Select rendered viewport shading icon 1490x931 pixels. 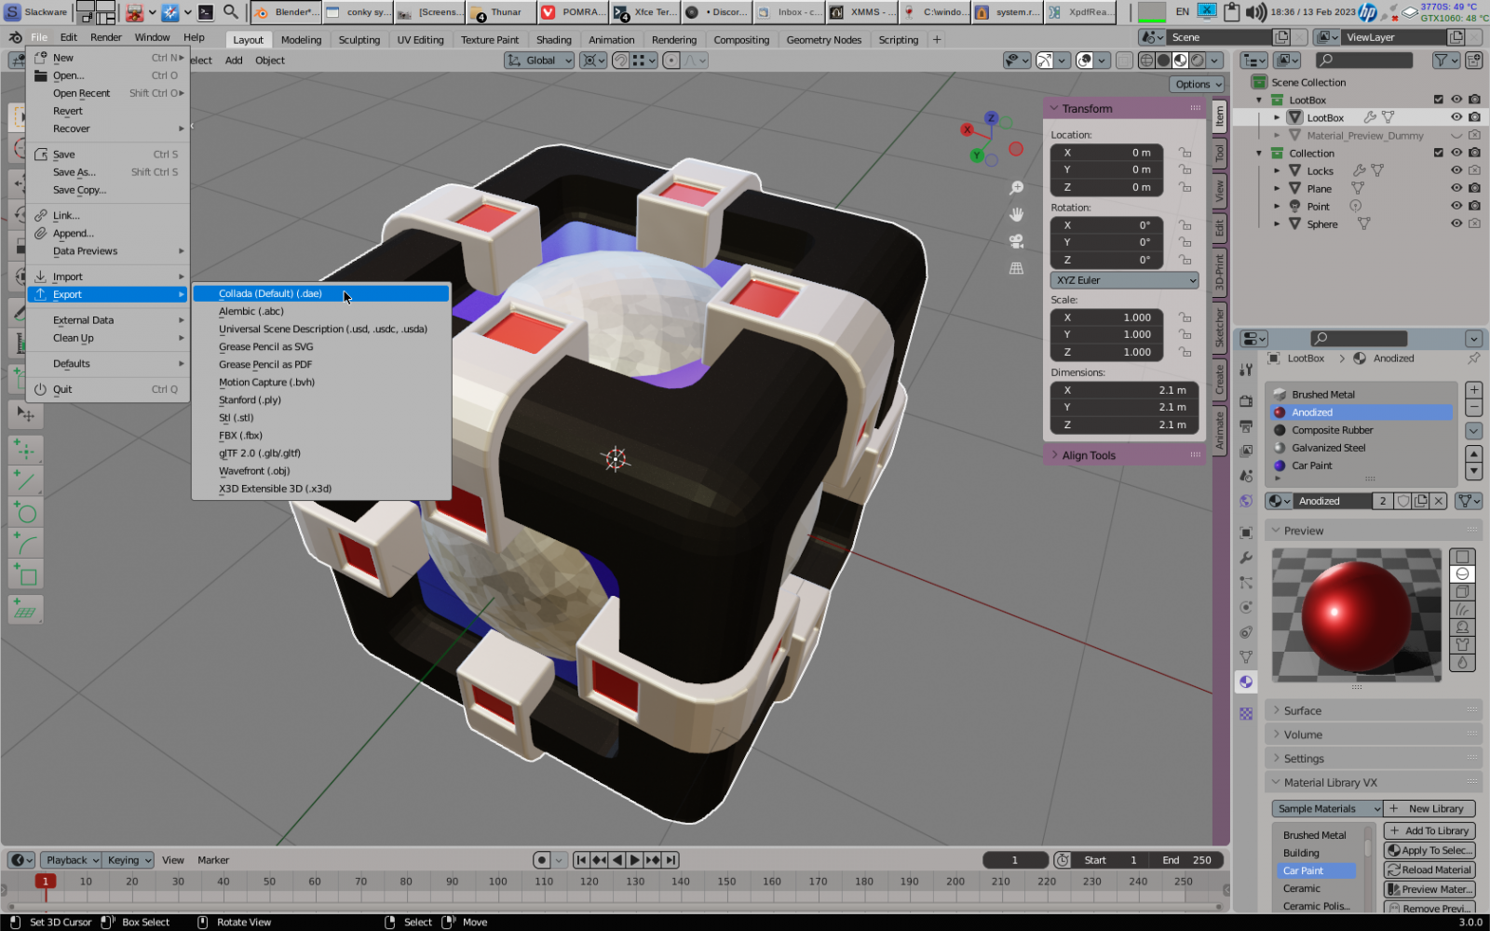[x=1198, y=61]
